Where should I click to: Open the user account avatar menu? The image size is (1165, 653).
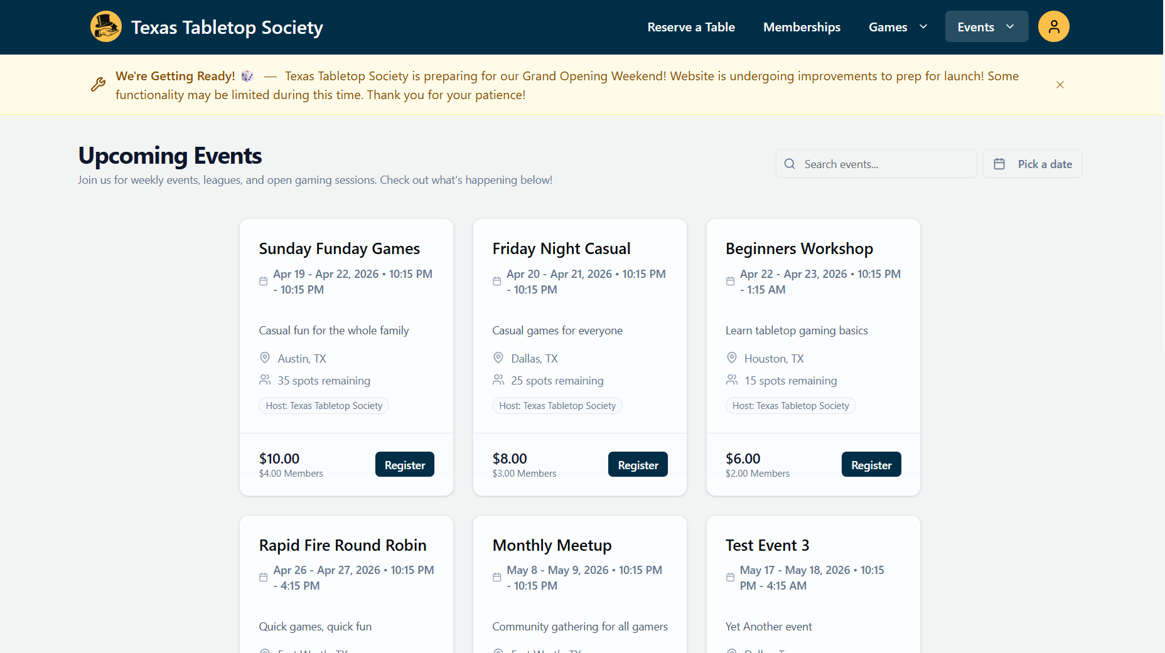pyautogui.click(x=1054, y=27)
